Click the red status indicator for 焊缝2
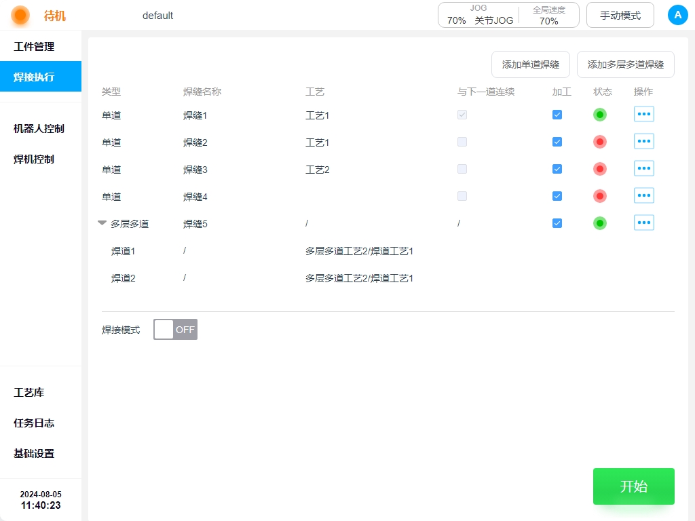Viewport: 695px width, 521px height. click(599, 142)
